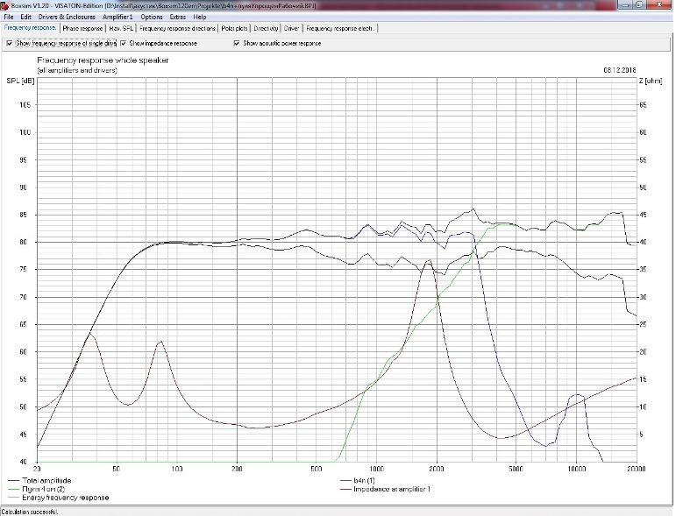Expand the Drivers & Enclosures menu
The width and height of the screenshot is (683, 516).
(68, 17)
